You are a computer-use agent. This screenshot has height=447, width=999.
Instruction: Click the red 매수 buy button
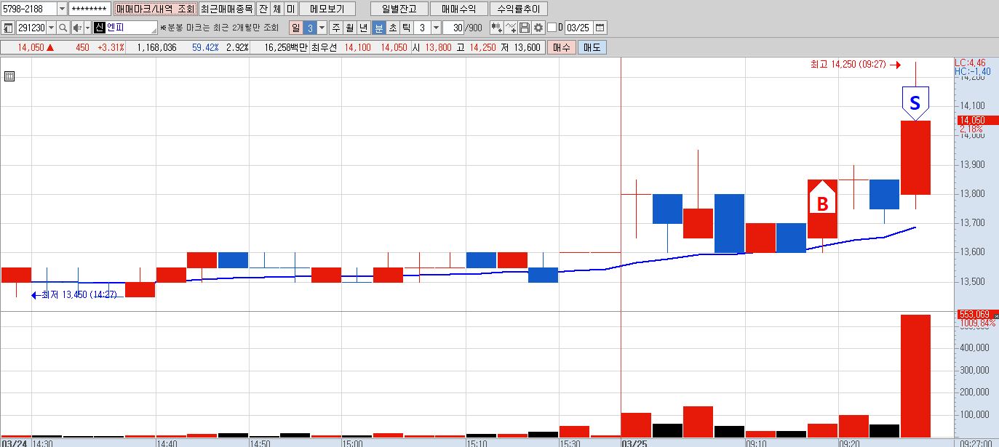pos(561,47)
